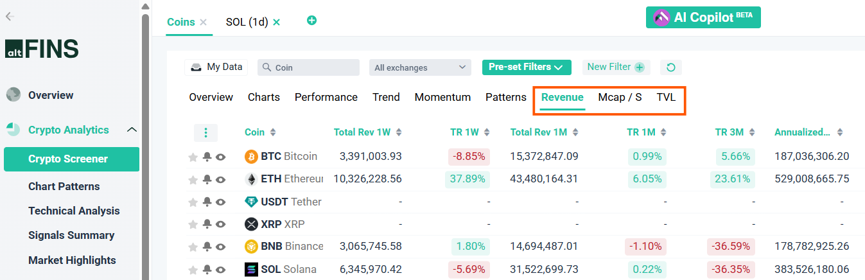This screenshot has width=865, height=280.
Task: Set alert bell for BNB Binance
Action: (207, 247)
